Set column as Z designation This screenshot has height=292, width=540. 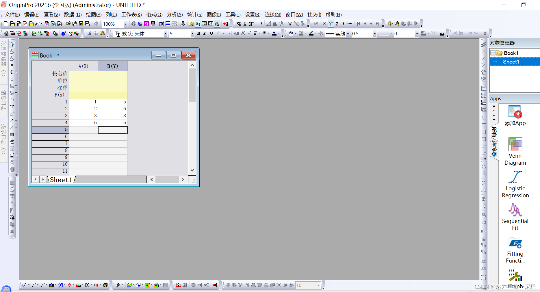click(337, 24)
